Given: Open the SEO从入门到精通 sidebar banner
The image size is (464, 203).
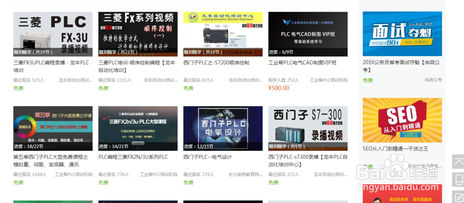Looking at the screenshot, I should tap(402, 120).
